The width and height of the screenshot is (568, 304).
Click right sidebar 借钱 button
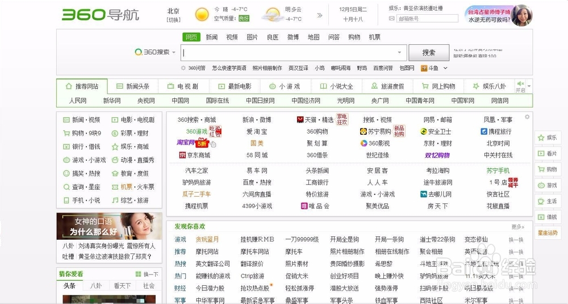[548, 217]
